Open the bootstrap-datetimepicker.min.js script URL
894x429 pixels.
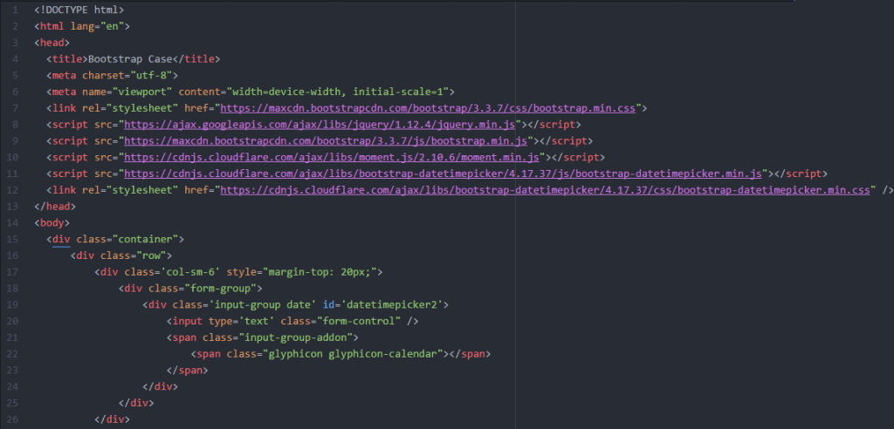point(443,174)
